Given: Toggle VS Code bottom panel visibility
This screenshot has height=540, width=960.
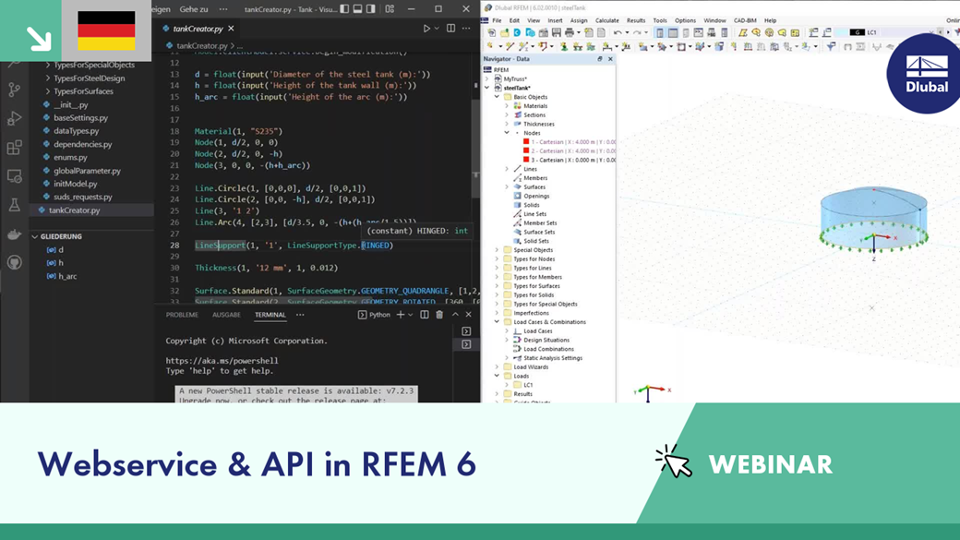Looking at the screenshot, I should tap(357, 9).
